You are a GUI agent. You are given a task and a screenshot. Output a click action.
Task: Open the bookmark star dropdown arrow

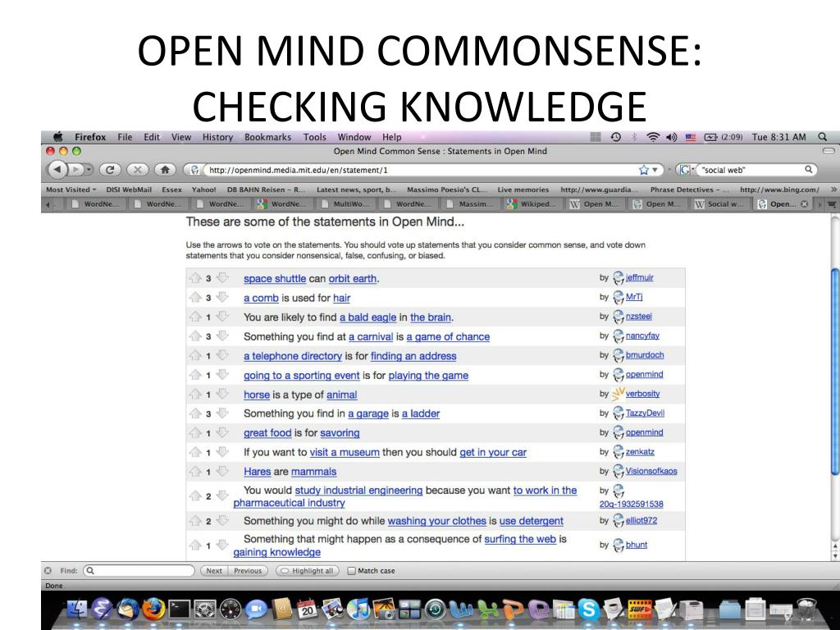(655, 170)
